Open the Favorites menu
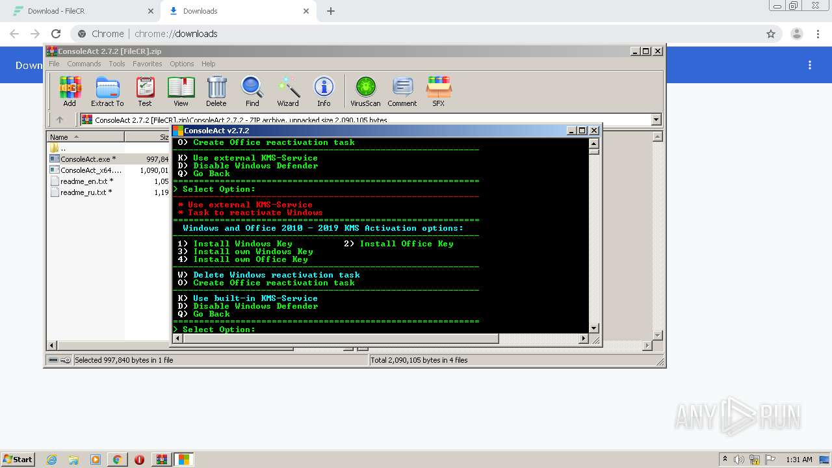 click(x=148, y=64)
